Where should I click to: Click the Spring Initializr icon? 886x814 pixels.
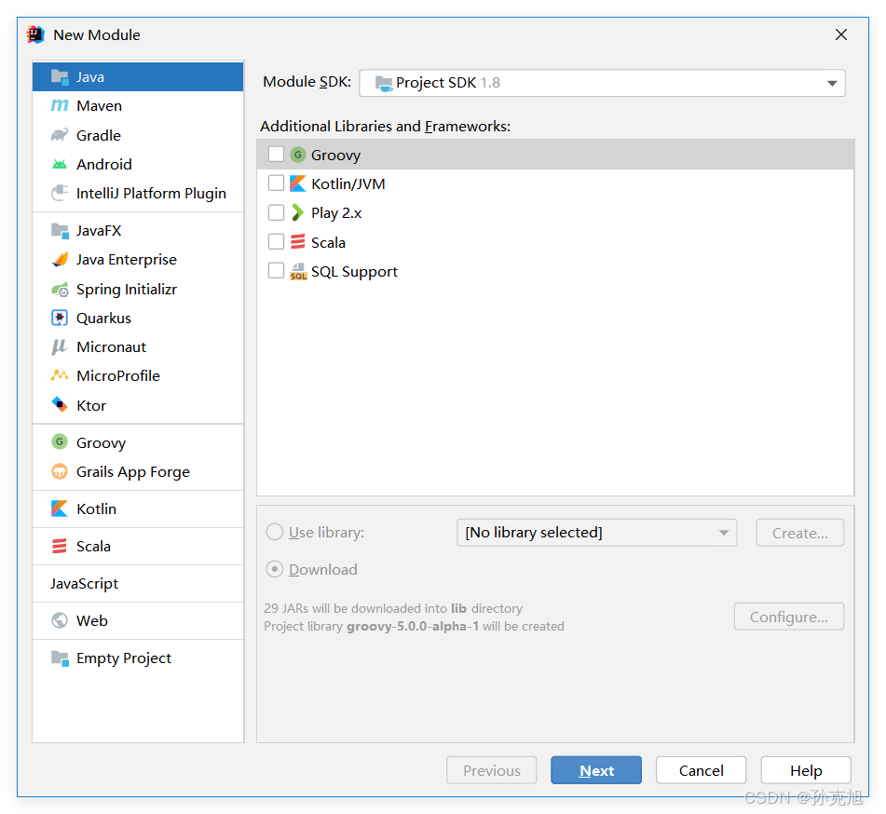click(x=60, y=290)
